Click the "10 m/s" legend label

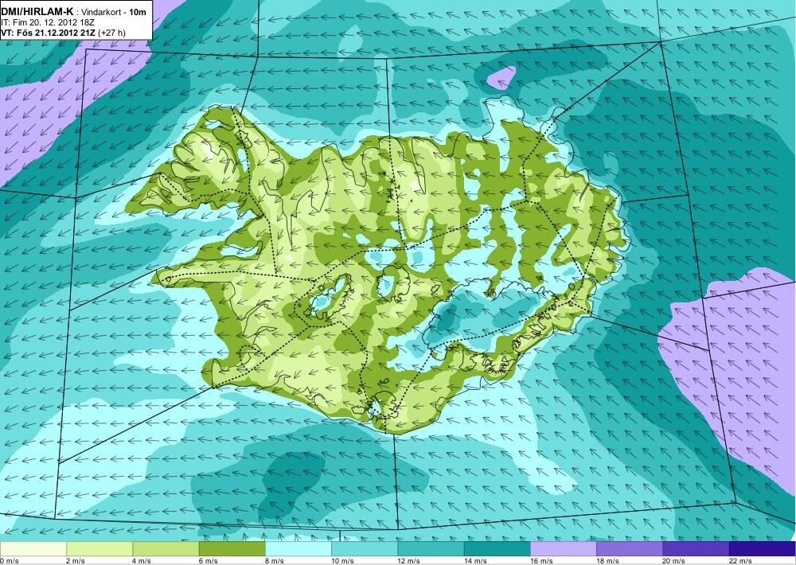[342, 561]
